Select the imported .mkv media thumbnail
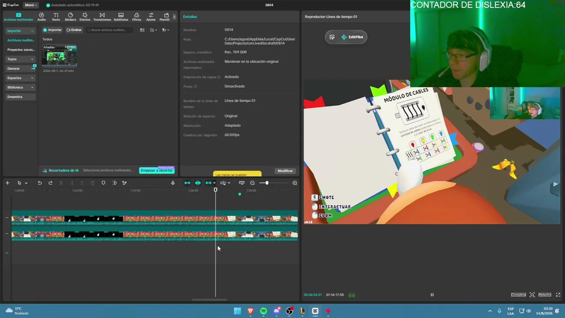The width and height of the screenshot is (565, 318). (x=60, y=56)
